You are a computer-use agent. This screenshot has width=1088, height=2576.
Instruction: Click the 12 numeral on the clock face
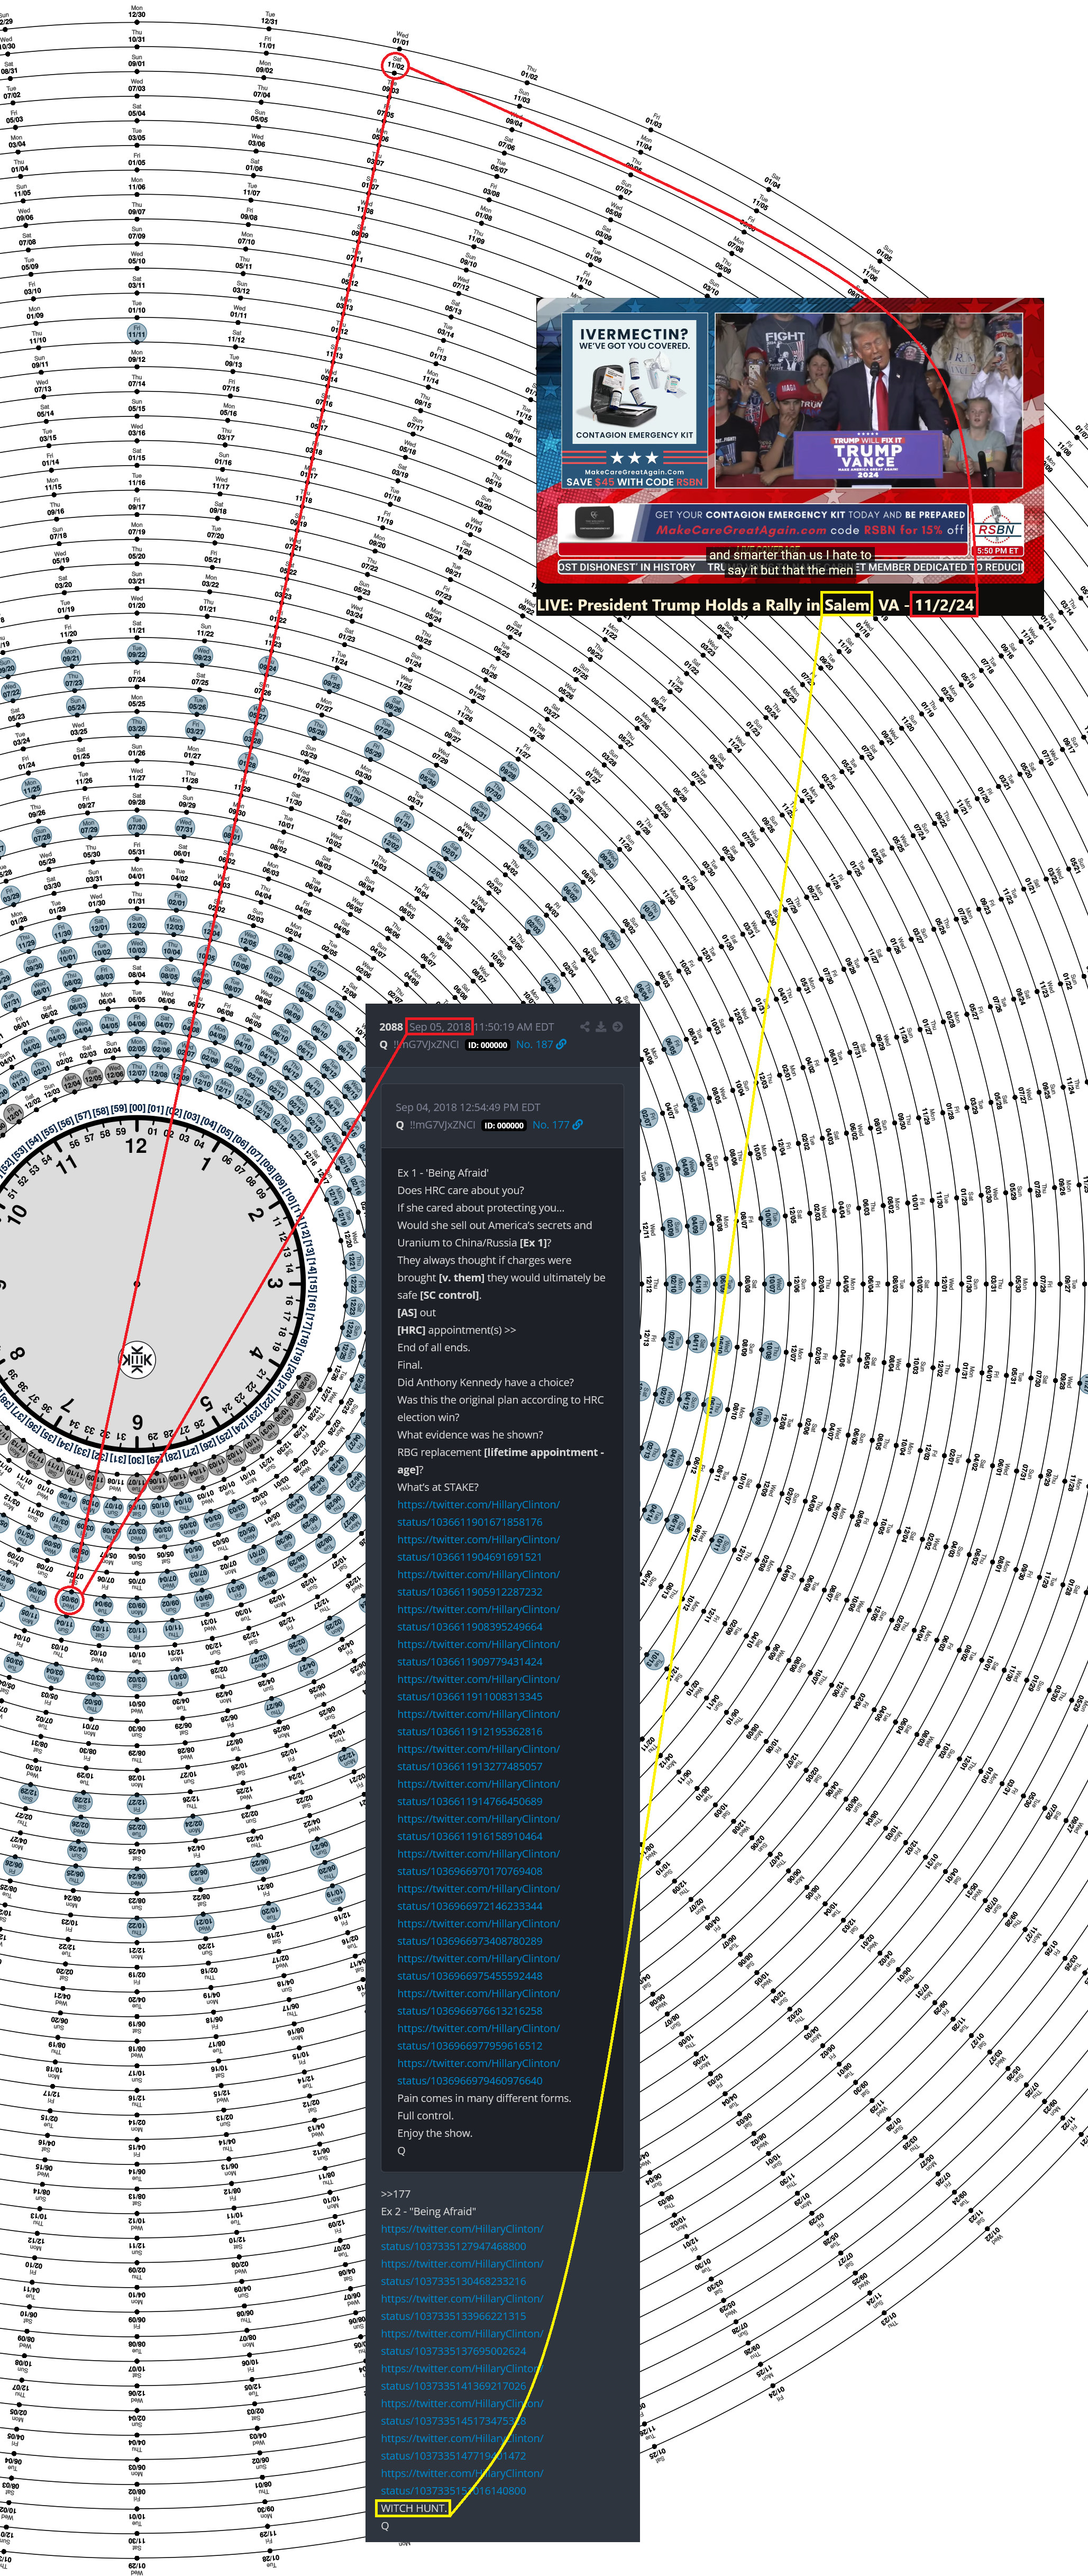tap(136, 1146)
